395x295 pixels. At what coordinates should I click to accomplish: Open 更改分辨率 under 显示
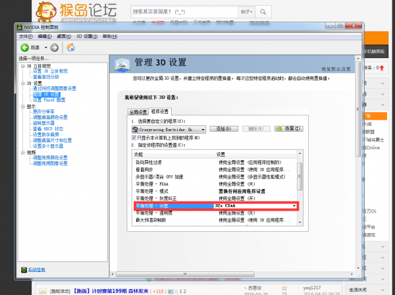point(43,111)
